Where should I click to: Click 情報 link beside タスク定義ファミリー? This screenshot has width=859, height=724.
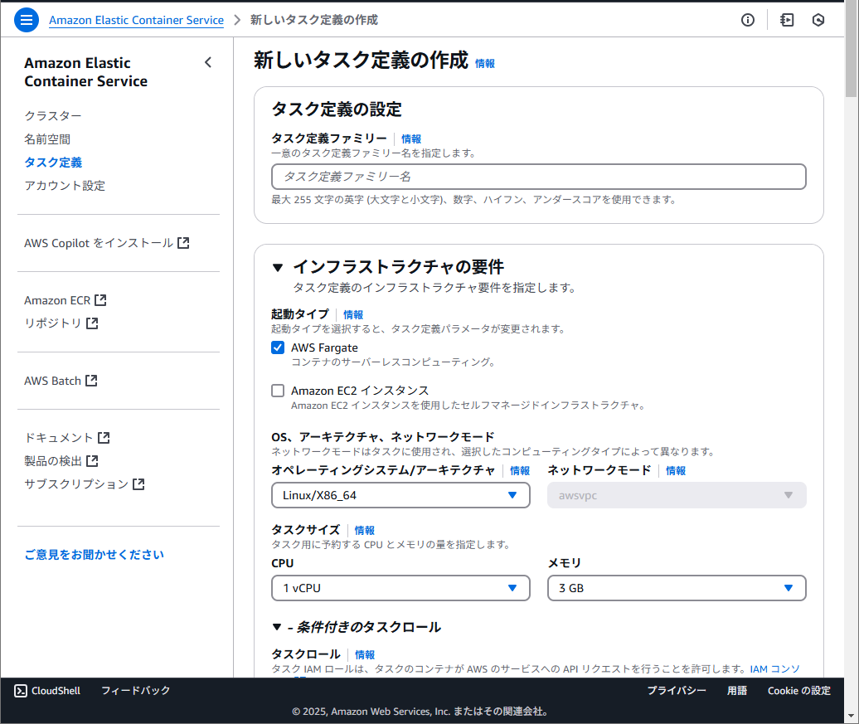pyautogui.click(x=411, y=138)
